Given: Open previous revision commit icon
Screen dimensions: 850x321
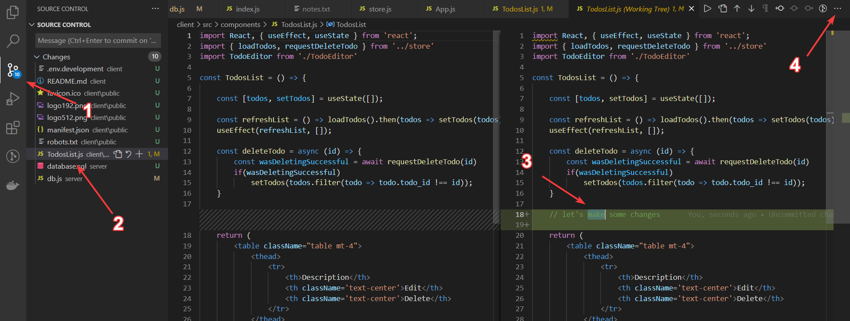Looking at the screenshot, I should 780,8.
